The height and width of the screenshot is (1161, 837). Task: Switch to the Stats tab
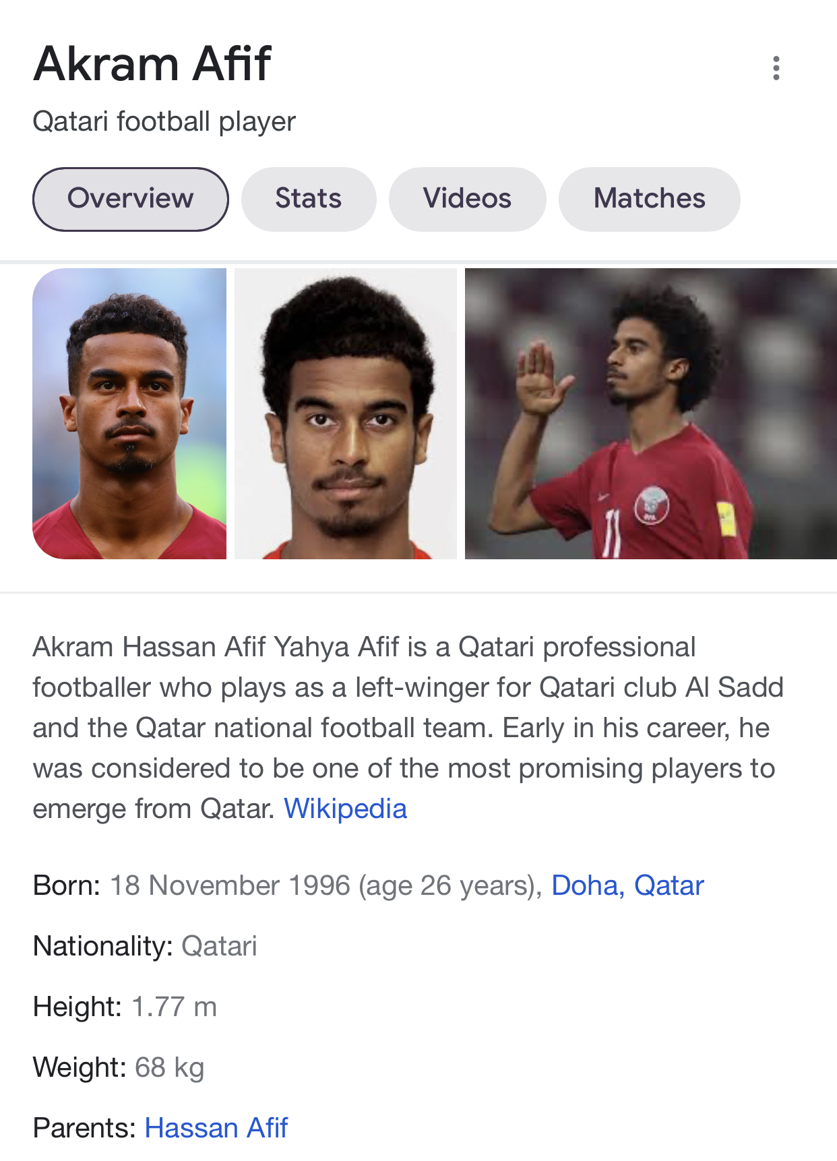pos(309,199)
